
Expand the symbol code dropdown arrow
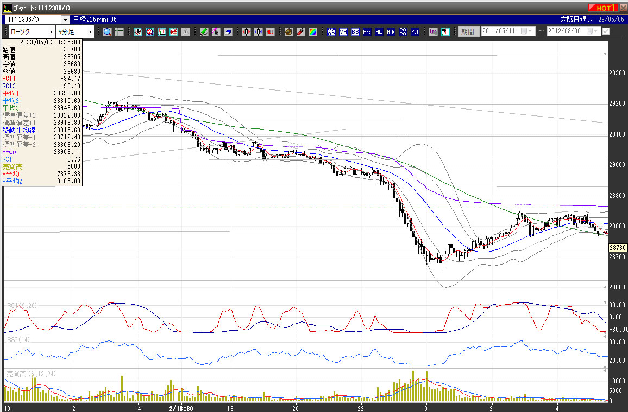(x=65, y=20)
